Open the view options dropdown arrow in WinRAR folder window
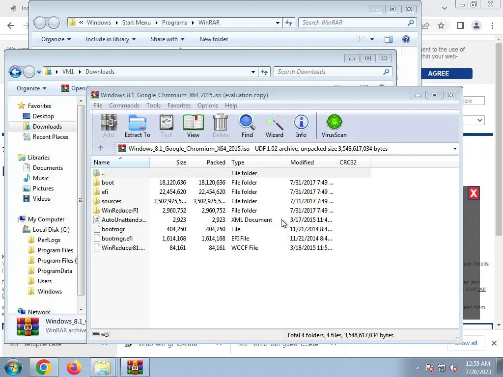 pos(372,39)
